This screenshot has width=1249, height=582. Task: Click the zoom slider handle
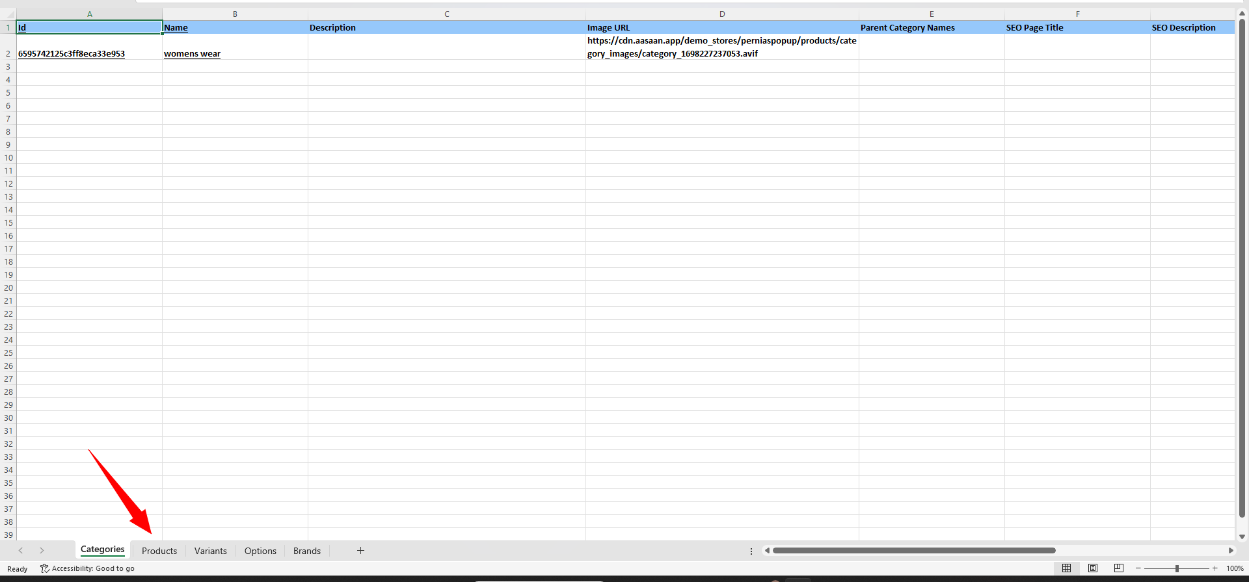tap(1177, 568)
